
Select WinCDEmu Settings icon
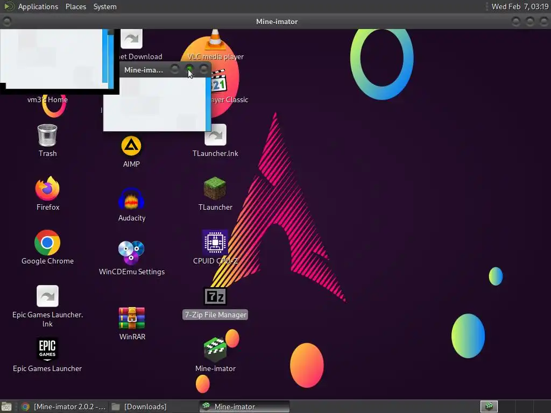[x=131, y=253]
